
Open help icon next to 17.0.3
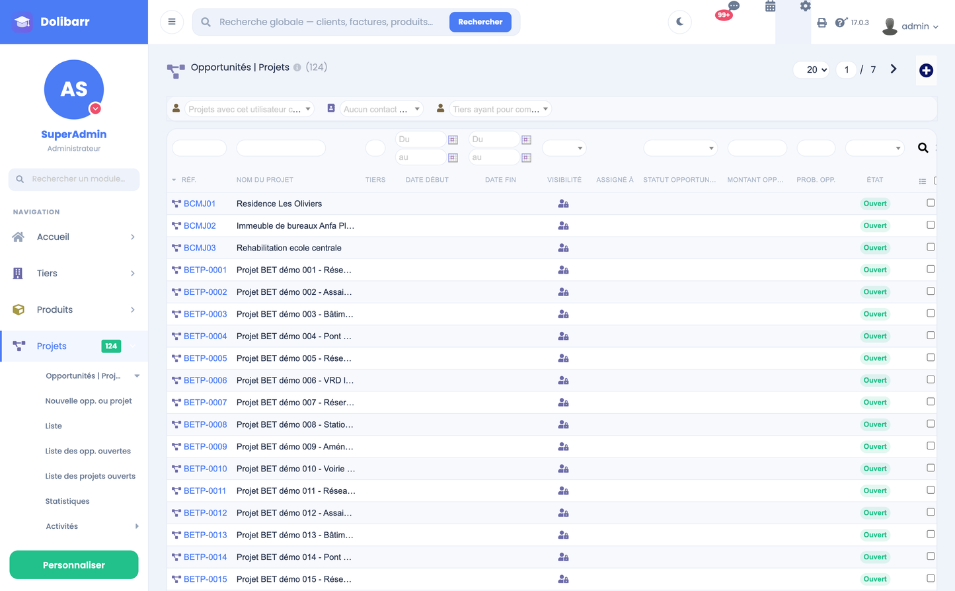point(841,22)
